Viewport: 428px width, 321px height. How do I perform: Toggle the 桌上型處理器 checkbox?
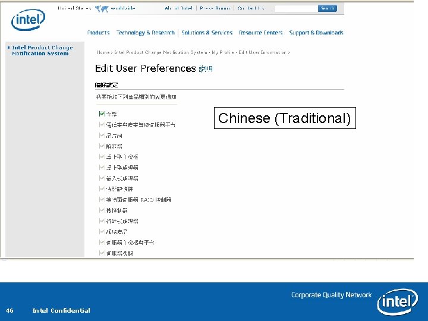coord(102,167)
